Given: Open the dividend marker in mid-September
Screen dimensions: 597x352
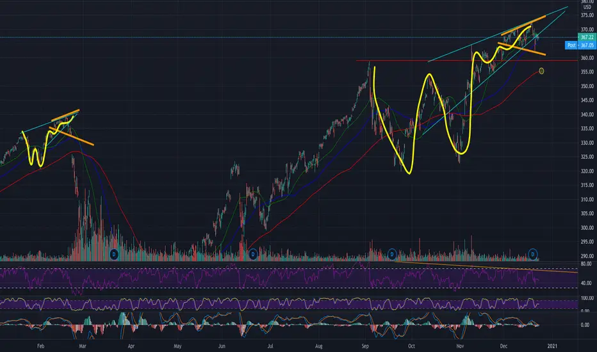Looking at the screenshot, I should click(392, 254).
